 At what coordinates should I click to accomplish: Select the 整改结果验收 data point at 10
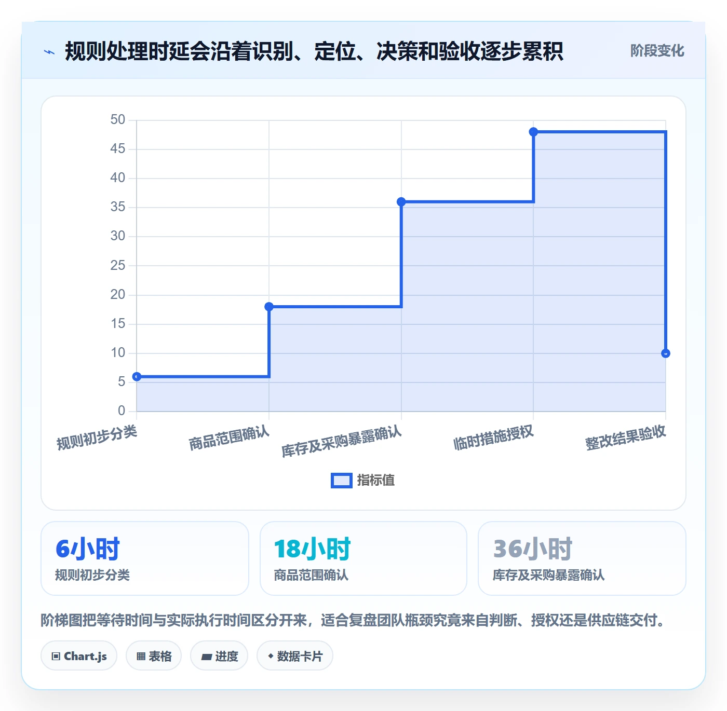point(666,353)
